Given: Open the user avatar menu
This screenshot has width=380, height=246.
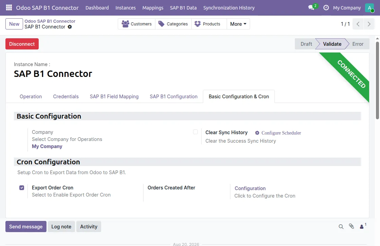Looking at the screenshot, I should click(369, 8).
